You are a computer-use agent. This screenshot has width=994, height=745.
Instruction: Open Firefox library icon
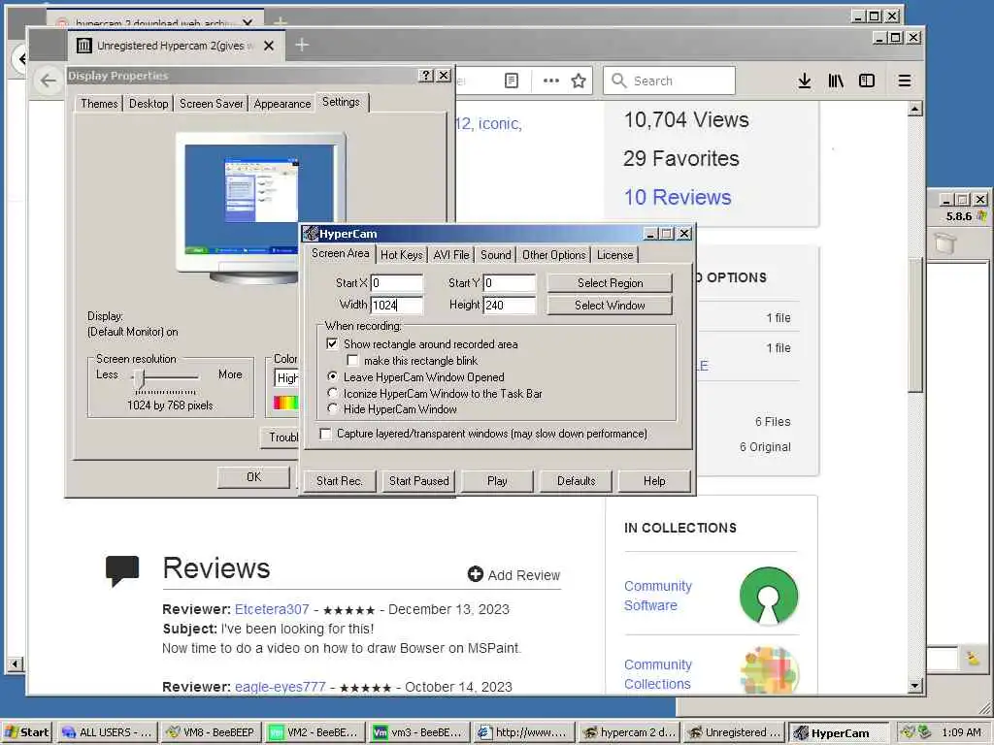836,81
